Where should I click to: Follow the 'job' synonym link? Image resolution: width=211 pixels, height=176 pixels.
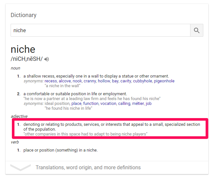[149, 104]
